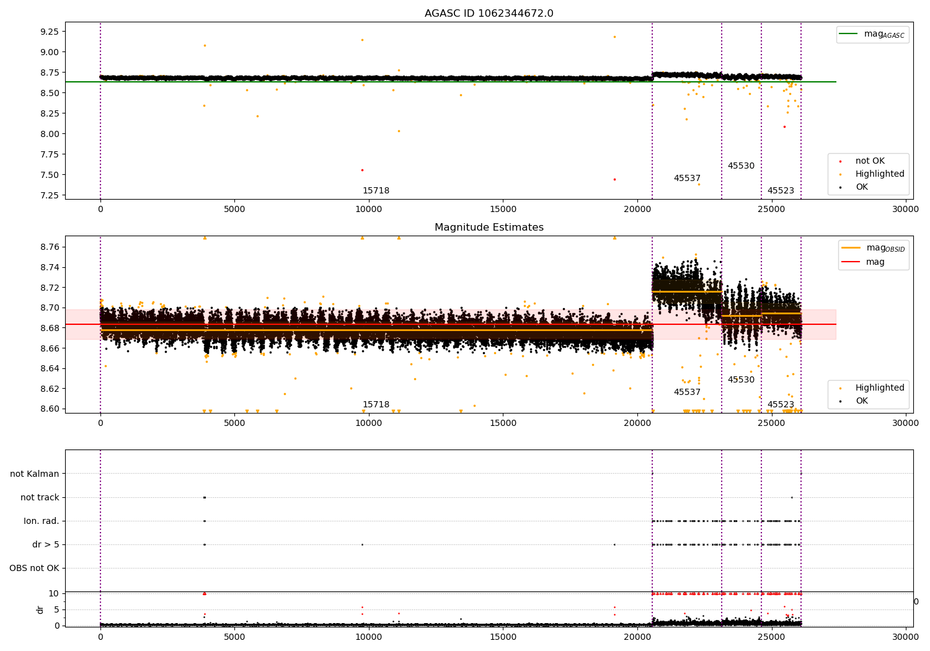Click the '25000' x-tick of Magnitude Estimates plot
The image size is (930, 651).
pyautogui.click(x=771, y=423)
